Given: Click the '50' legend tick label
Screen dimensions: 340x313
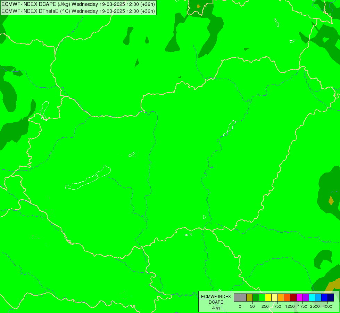Looking at the screenshot, I should point(252,306).
